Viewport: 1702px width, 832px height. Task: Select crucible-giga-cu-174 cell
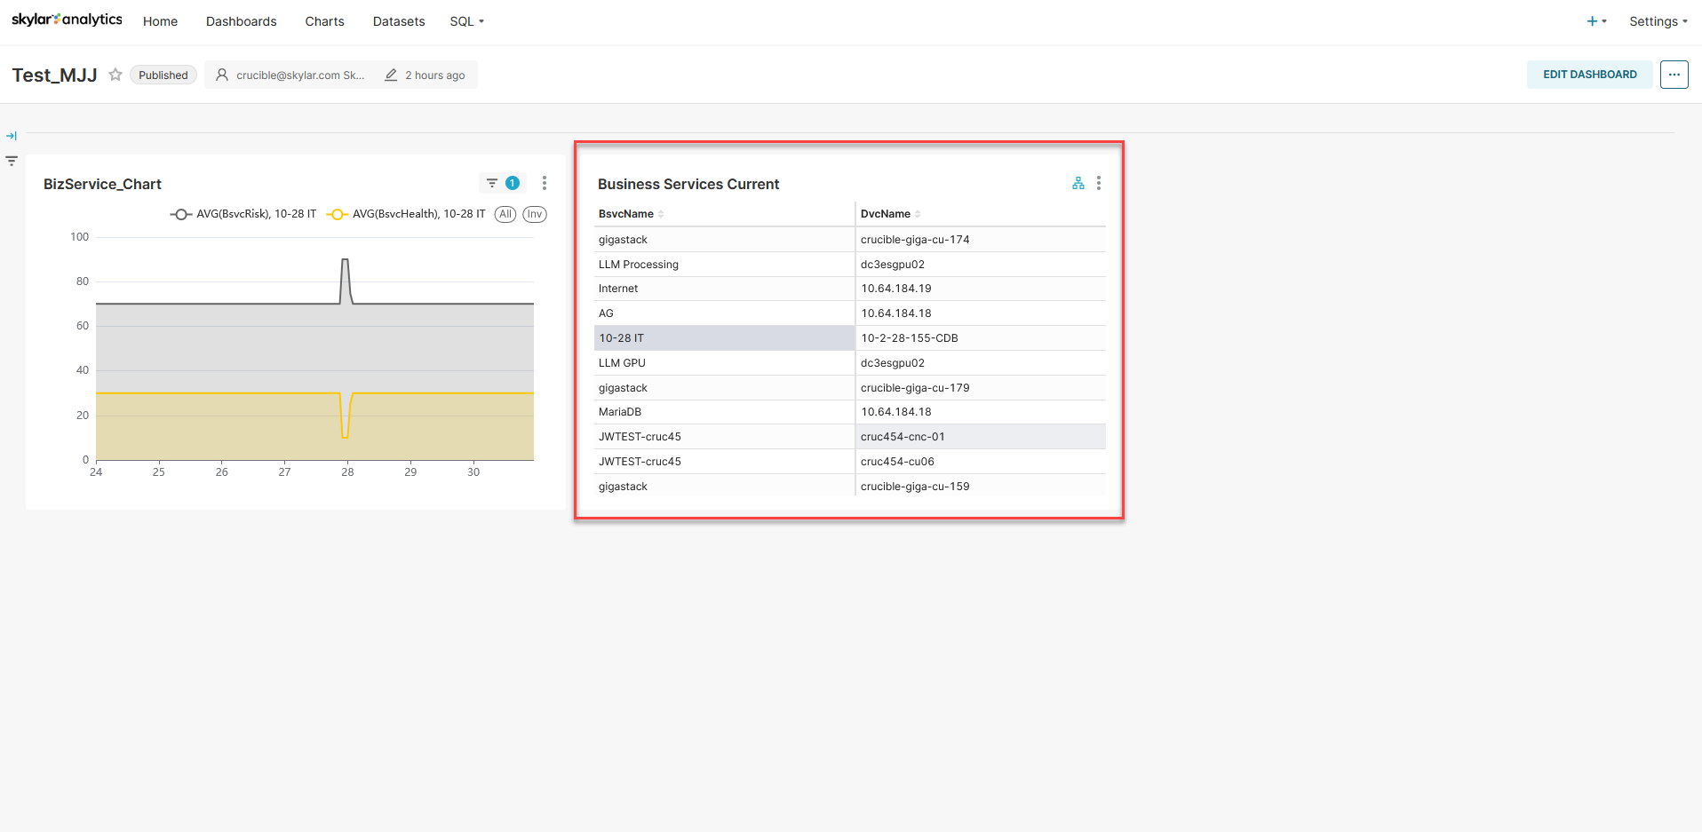coord(981,240)
